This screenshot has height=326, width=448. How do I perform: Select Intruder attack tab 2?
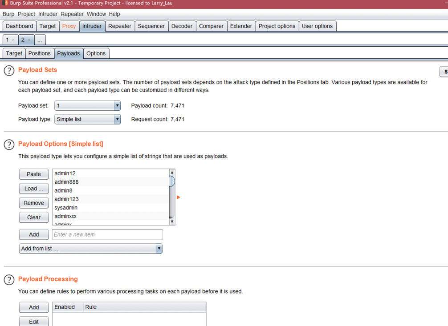click(23, 40)
